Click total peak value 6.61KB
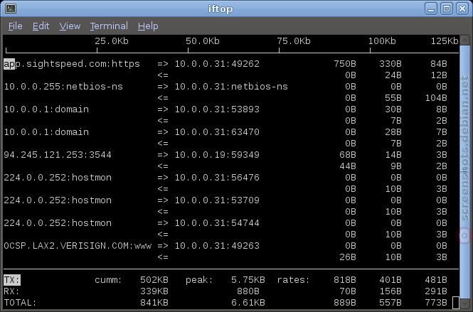The width and height of the screenshot is (473, 312). click(x=248, y=303)
